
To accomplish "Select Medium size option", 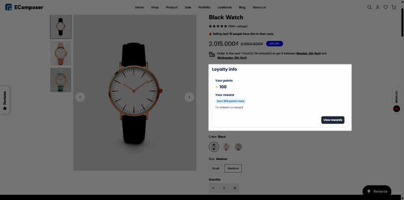I will pyautogui.click(x=233, y=168).
